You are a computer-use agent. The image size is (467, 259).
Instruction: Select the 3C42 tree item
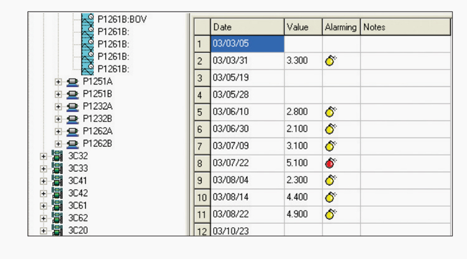[x=78, y=193]
